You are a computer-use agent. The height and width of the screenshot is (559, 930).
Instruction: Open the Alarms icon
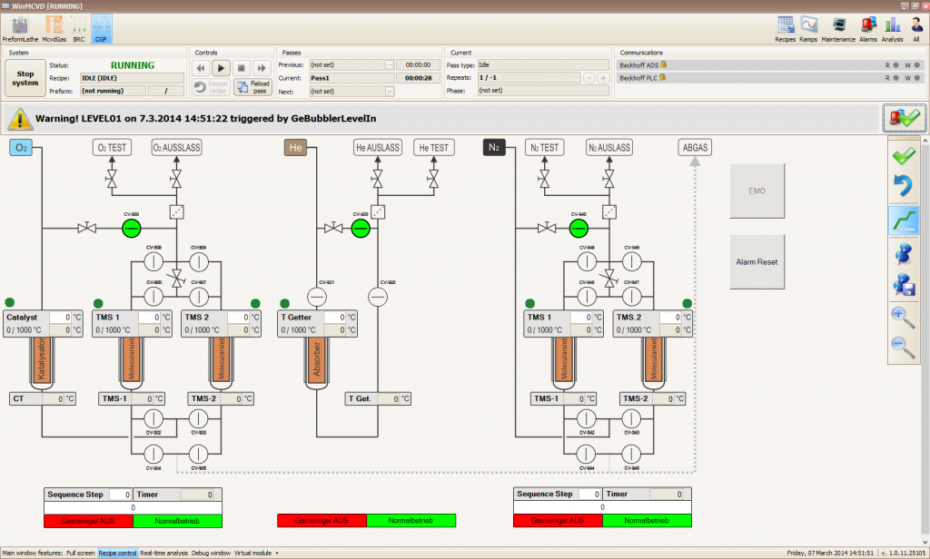click(x=867, y=25)
